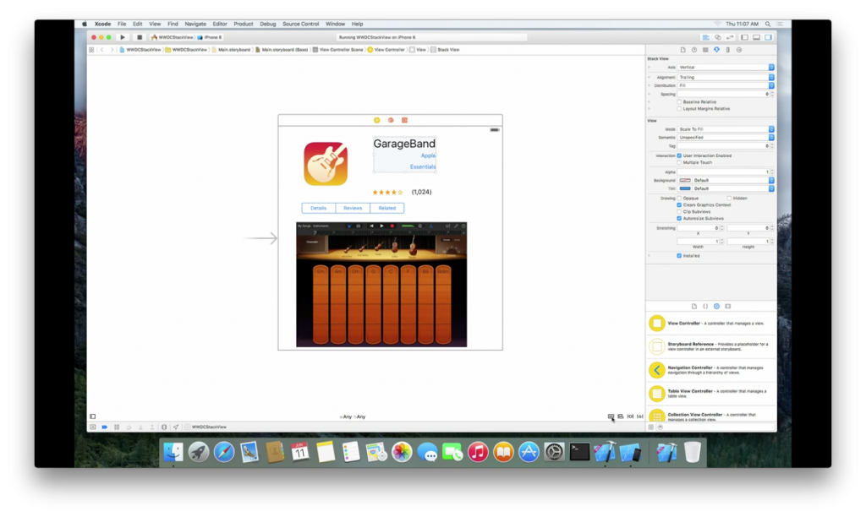The width and height of the screenshot is (866, 517).
Task: Open the Alignment dropdown set to Trailing
Action: pyautogui.click(x=726, y=77)
